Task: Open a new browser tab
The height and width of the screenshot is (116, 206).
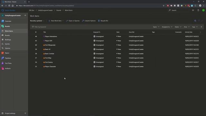Action: click(29, 2)
